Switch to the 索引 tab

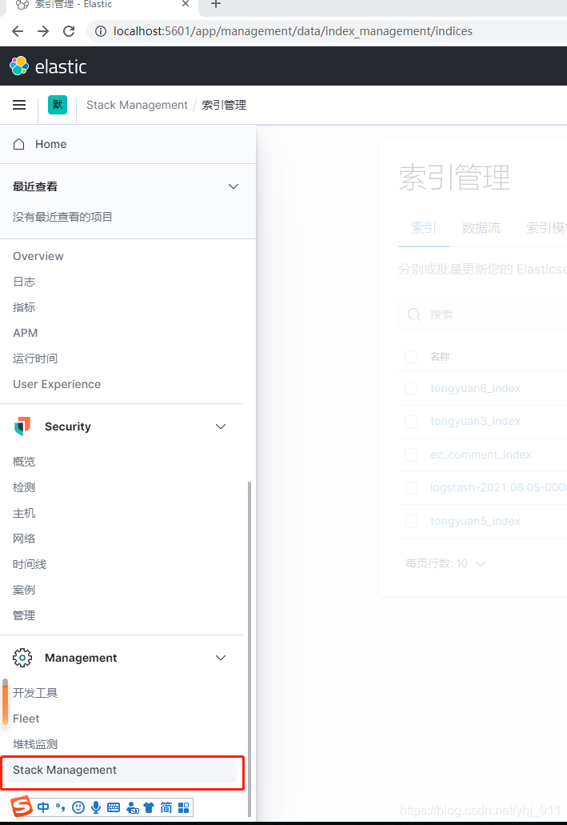click(423, 228)
